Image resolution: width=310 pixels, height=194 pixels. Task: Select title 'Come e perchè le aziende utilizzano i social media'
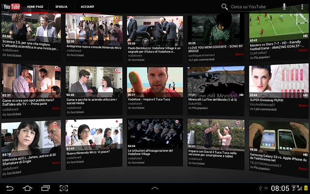pyautogui.click(x=92, y=101)
